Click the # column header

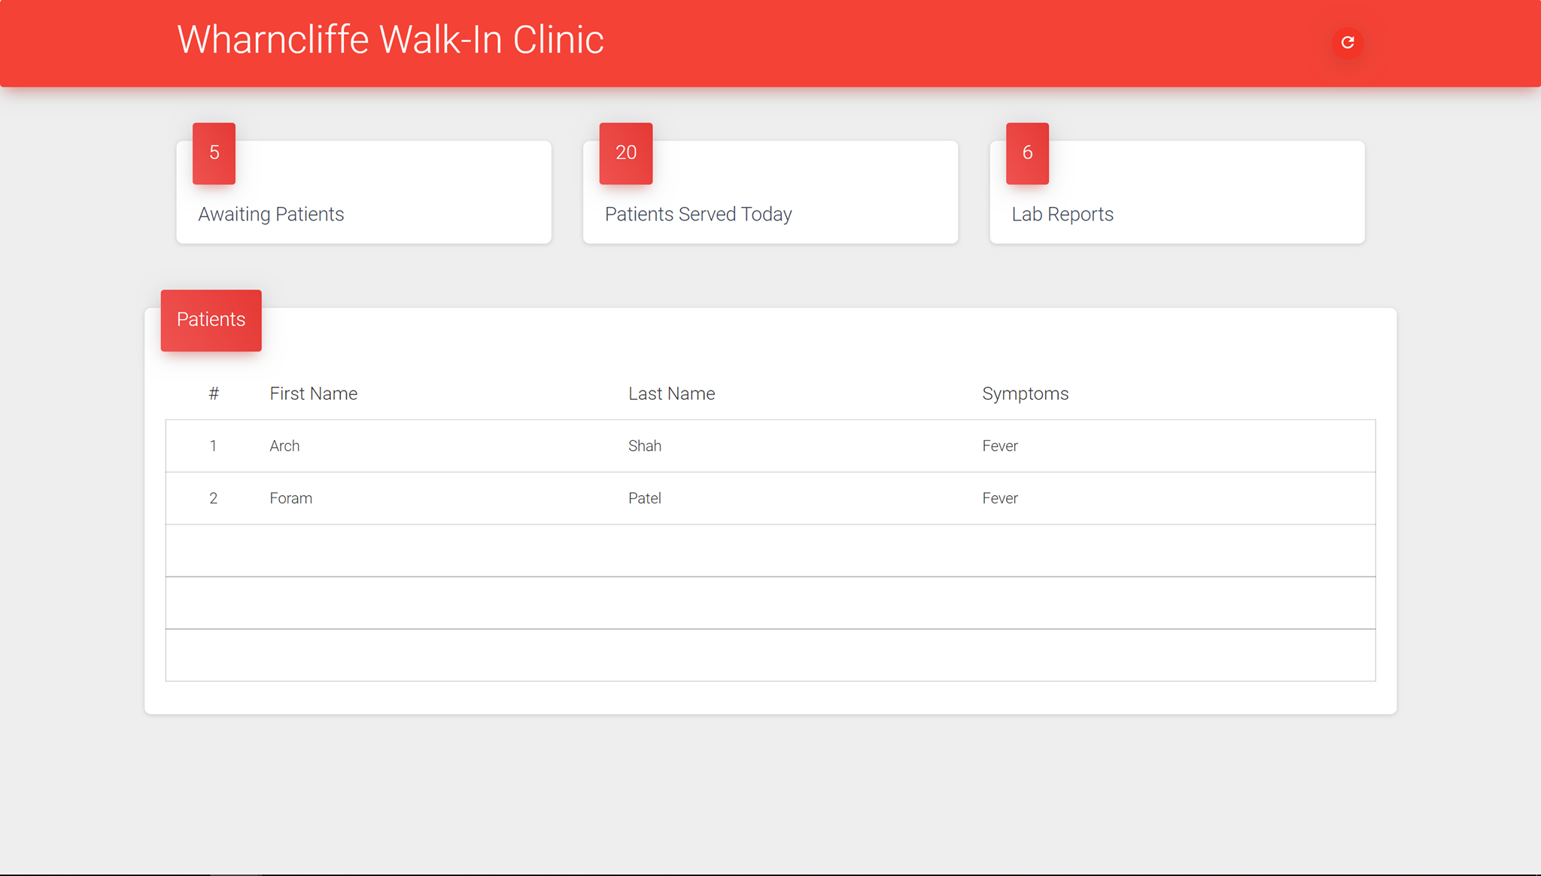point(214,394)
